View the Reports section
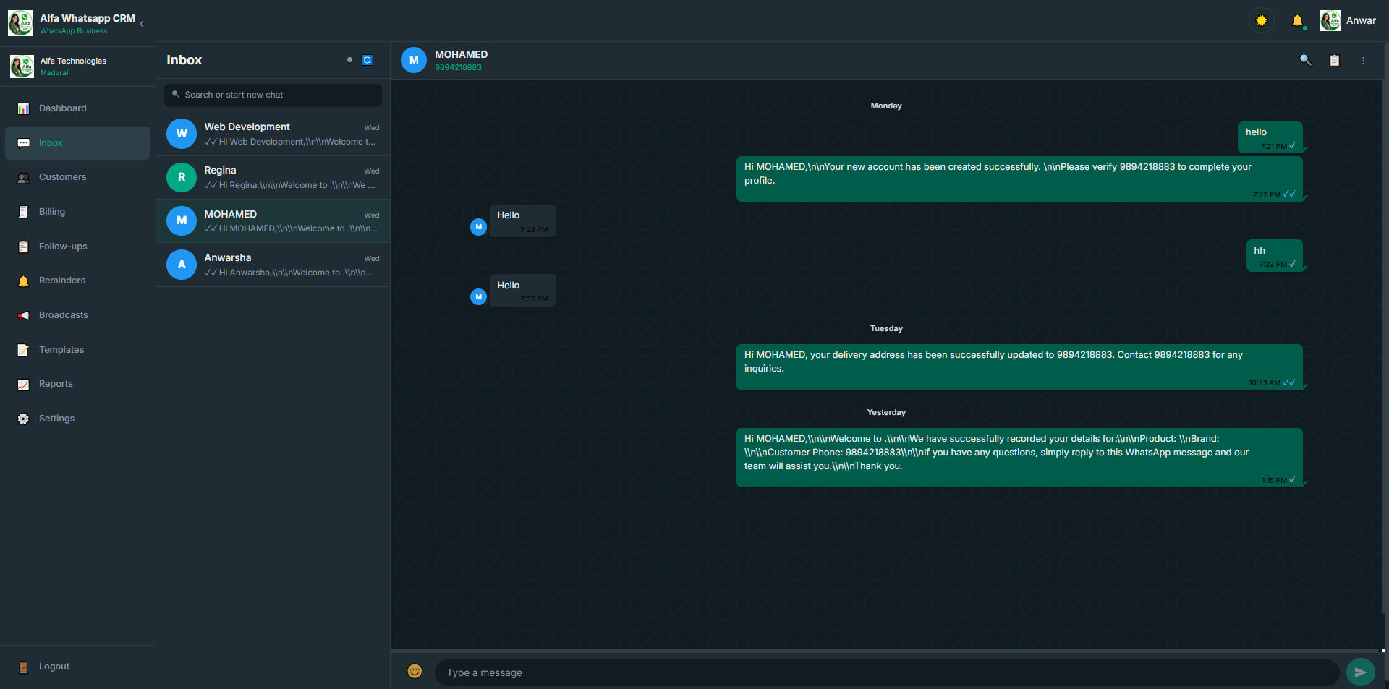This screenshot has width=1389, height=689. click(x=77, y=384)
